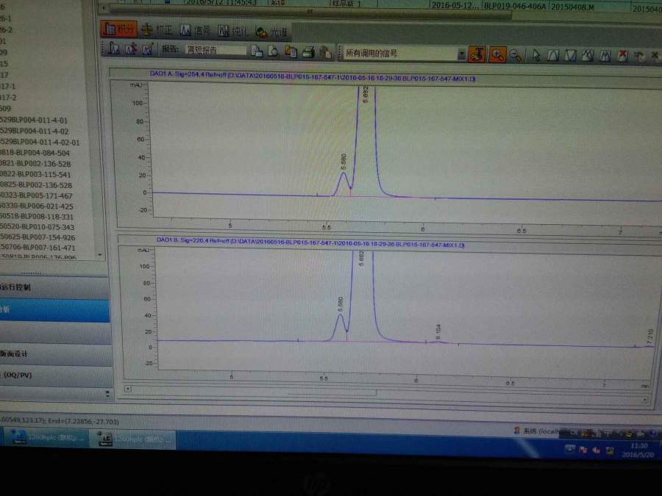Open the 运行控制 (Run Control) view
The width and height of the screenshot is (662, 496).
pyautogui.click(x=54, y=288)
